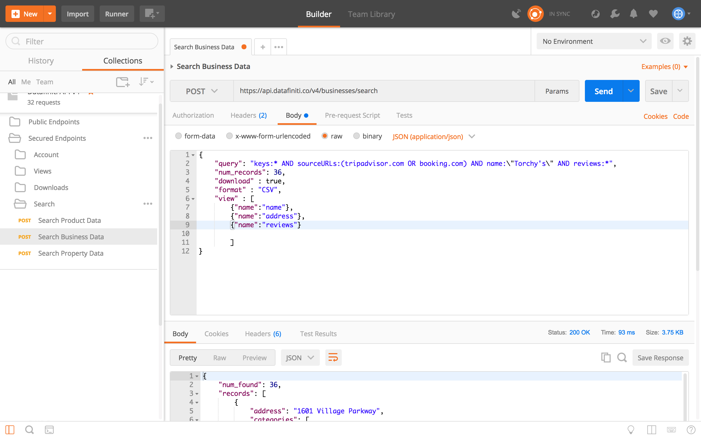Open the collection sort options icon

tap(146, 82)
